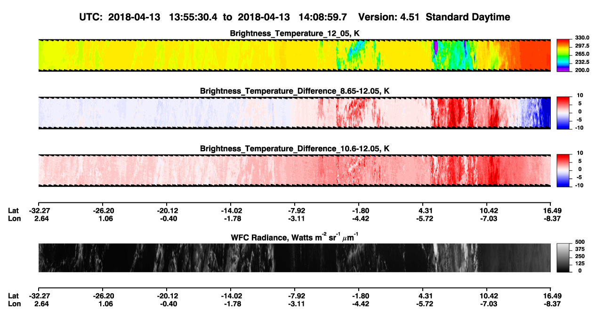The width and height of the screenshot is (612, 314).
Task: Click the WFC Radiance grayscale color bar
Action: [x=564, y=258]
